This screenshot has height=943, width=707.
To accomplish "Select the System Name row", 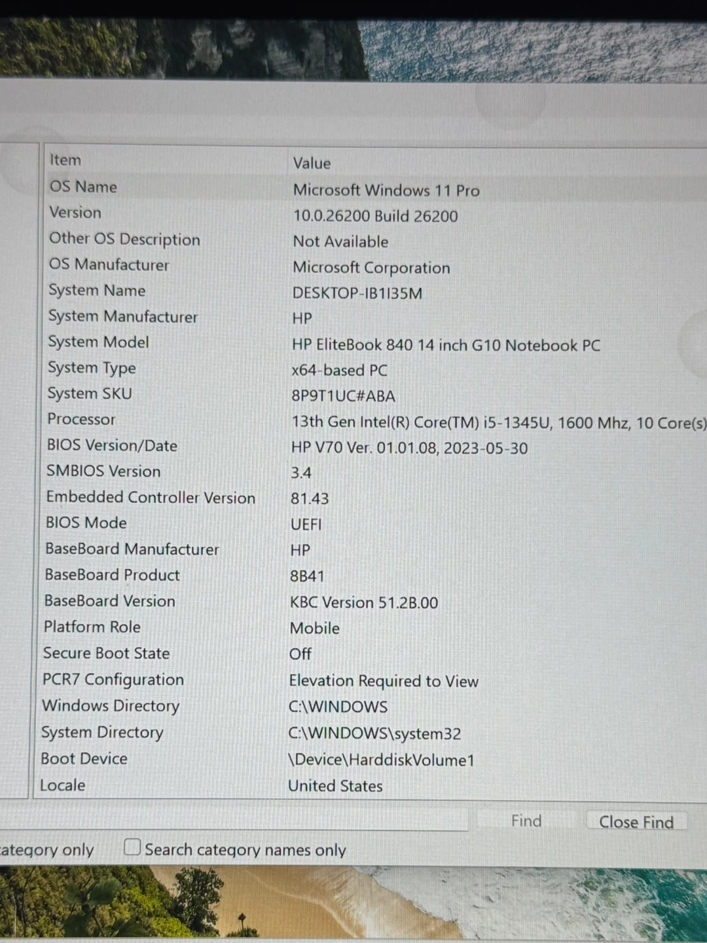I will tap(97, 290).
